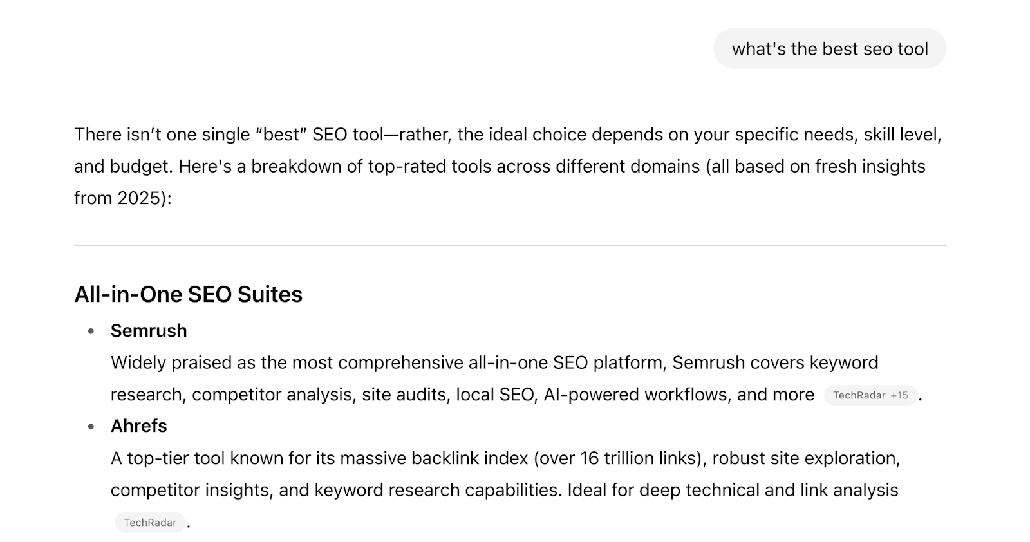The height and width of the screenshot is (542, 1030).
Task: Open the TechRadar citation under Ahrefs
Action: (149, 523)
